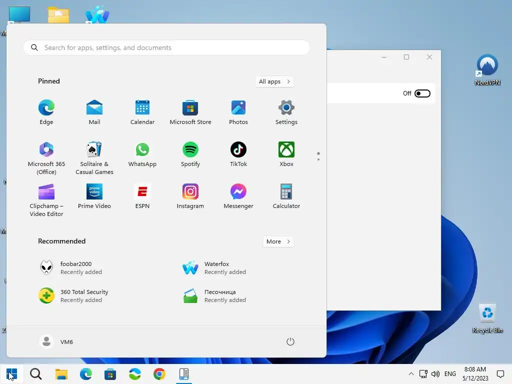The image size is (512, 384).
Task: Open Messenger
Action: 238,196
